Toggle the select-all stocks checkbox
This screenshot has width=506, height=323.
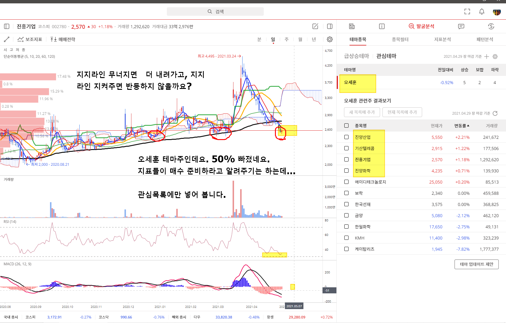click(x=346, y=126)
